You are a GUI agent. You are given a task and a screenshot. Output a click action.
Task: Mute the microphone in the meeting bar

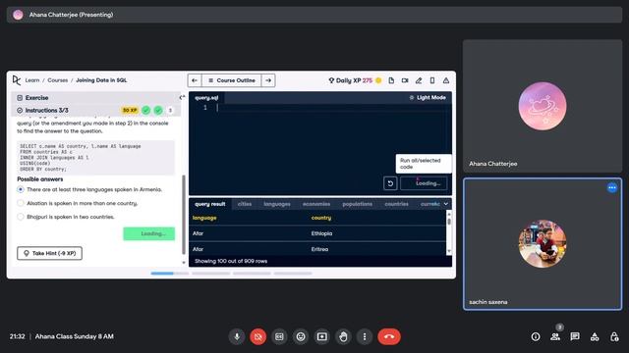pyautogui.click(x=237, y=336)
